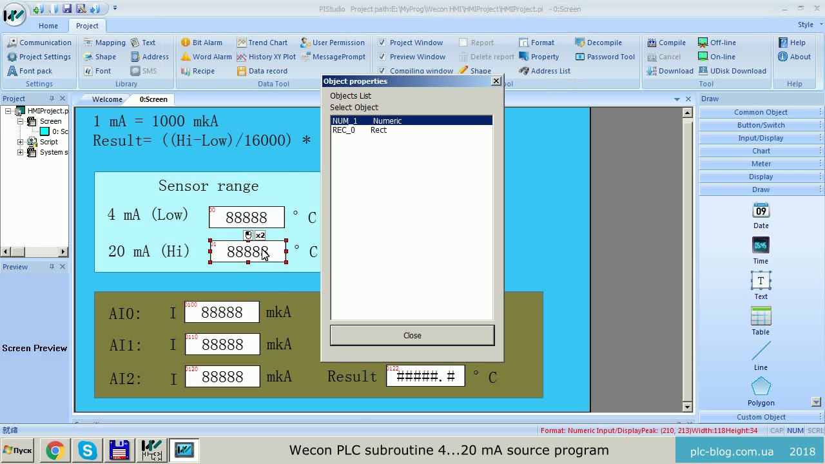Download project to HMI

tap(670, 71)
